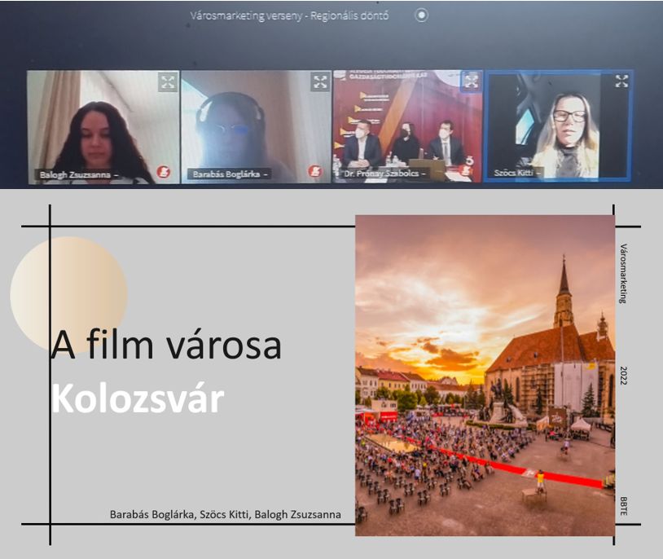This screenshot has height=559, width=663.
Task: Click the Kolozsvár square photo on the slide
Action: [485, 375]
